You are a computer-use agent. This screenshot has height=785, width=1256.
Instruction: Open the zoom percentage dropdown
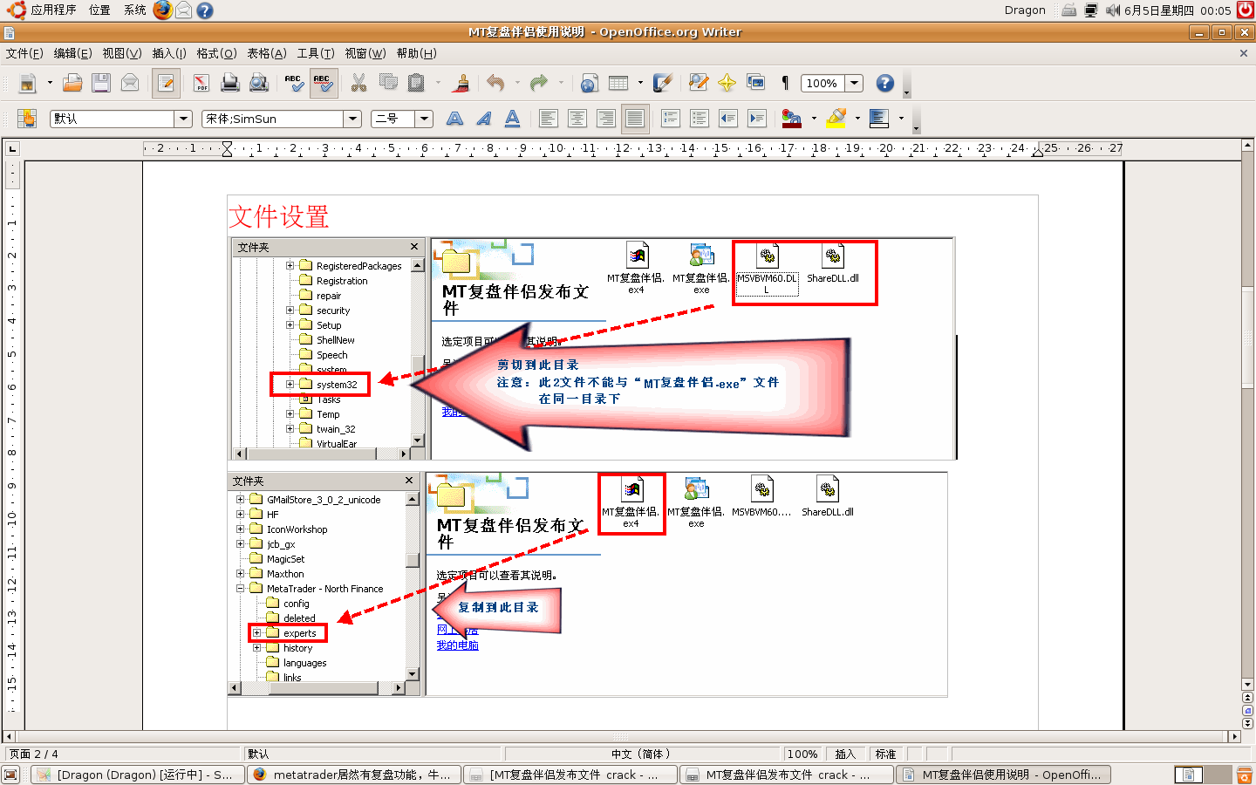854,83
